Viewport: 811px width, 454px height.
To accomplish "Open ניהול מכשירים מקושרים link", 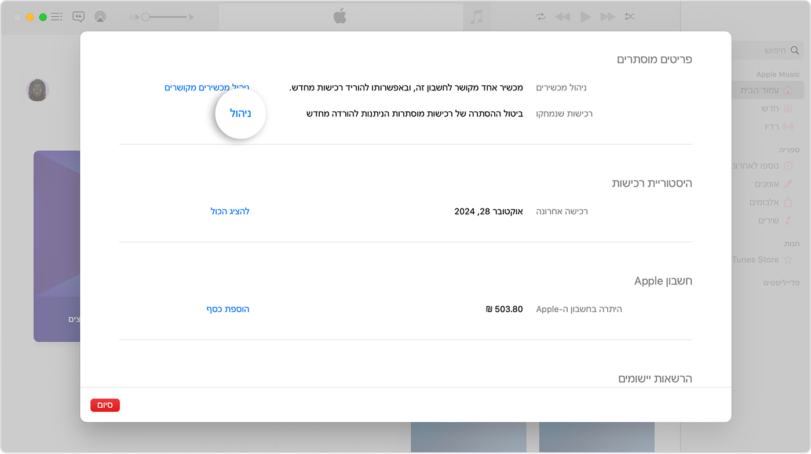I will [207, 87].
